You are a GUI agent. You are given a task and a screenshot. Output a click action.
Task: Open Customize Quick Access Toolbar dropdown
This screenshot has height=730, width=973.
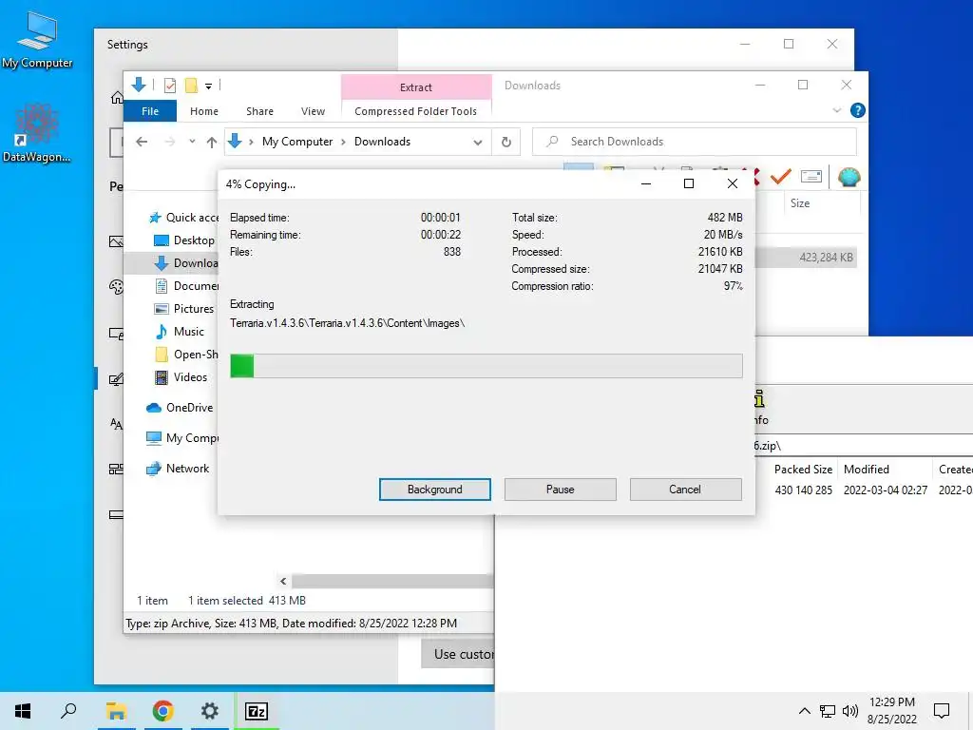[x=208, y=86]
